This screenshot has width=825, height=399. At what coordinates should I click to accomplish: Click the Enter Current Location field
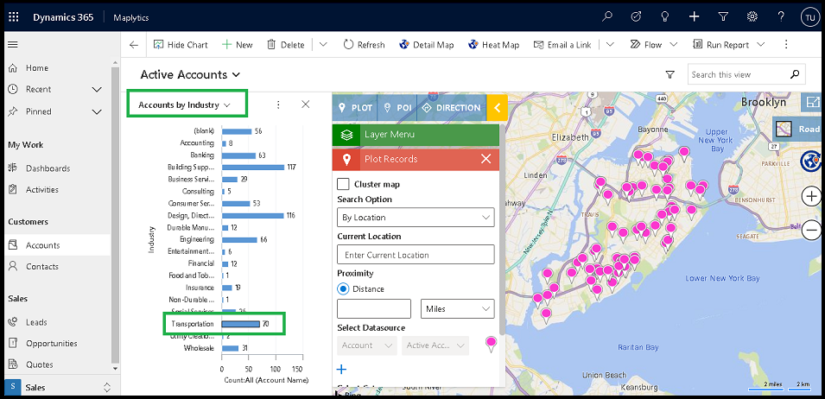(416, 255)
